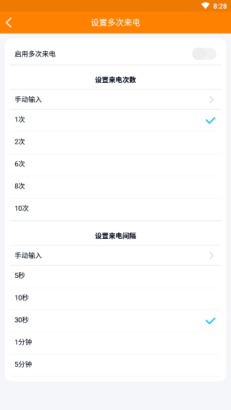The width and height of the screenshot is (231, 410).
Task: Click the blue checkmark beside 30秒
Action: coord(210,320)
